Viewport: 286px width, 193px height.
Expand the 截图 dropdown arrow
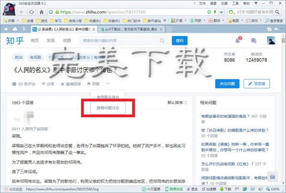242,21
